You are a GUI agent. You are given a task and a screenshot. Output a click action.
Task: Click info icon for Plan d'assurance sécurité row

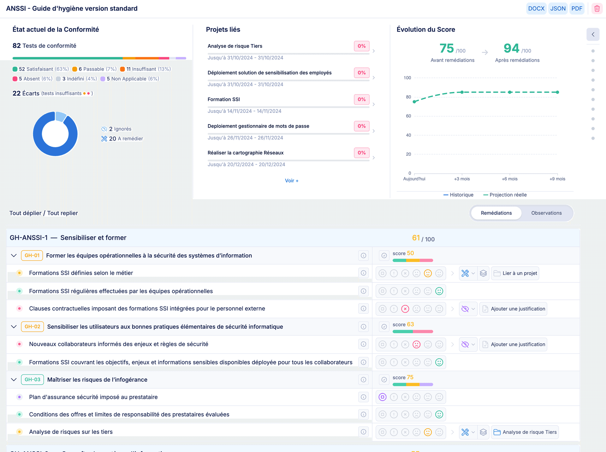click(x=363, y=397)
